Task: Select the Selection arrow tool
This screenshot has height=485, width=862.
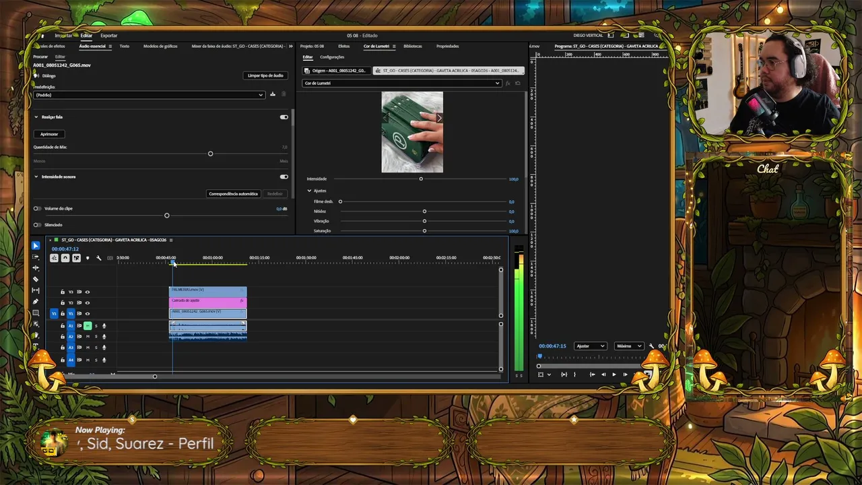Action: click(x=36, y=246)
